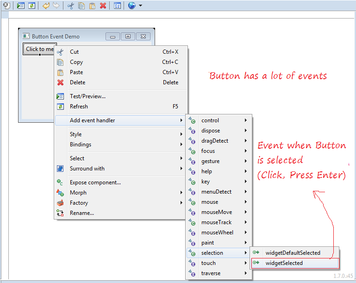Click the Refresh toolbar icon

click(32, 6)
